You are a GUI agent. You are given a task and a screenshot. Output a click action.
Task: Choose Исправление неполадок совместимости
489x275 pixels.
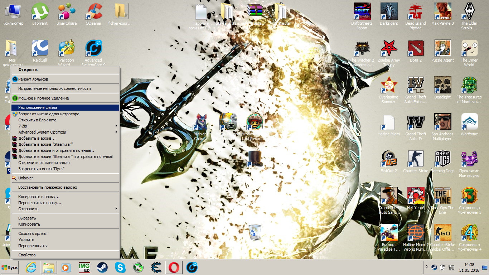(x=65, y=88)
